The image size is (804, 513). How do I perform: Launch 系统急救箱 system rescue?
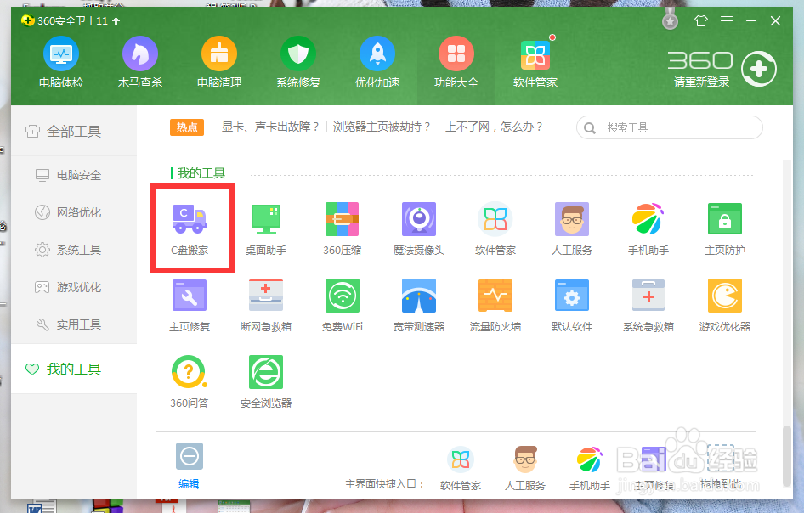point(648,305)
